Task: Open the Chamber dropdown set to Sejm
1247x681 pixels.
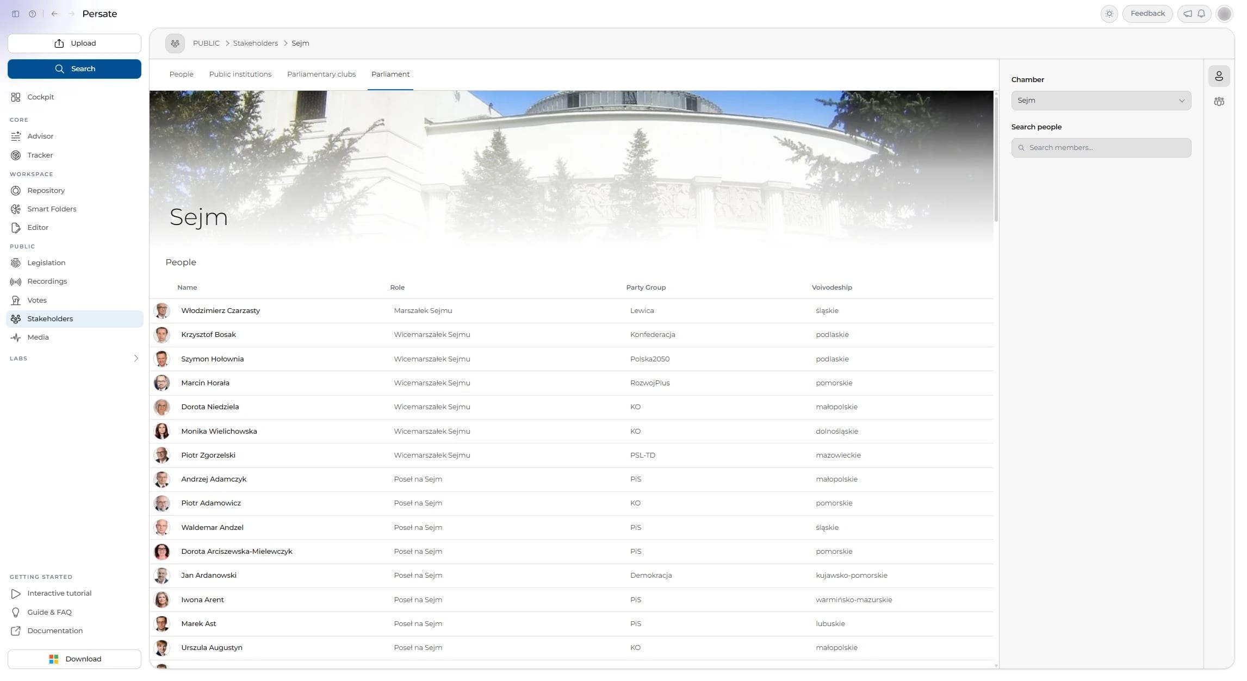Action: tap(1101, 101)
